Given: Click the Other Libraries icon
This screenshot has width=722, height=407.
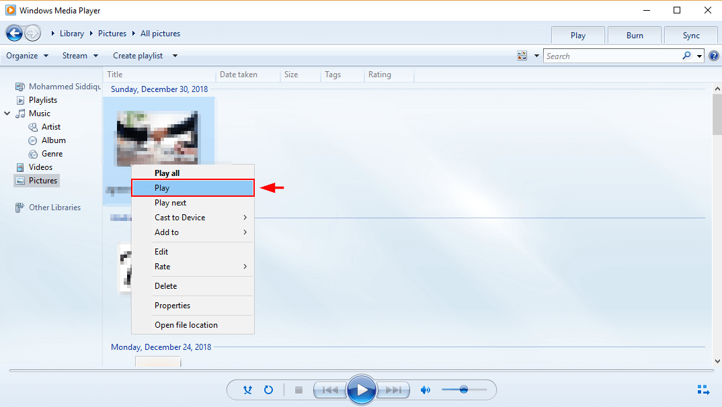Looking at the screenshot, I should pos(19,208).
